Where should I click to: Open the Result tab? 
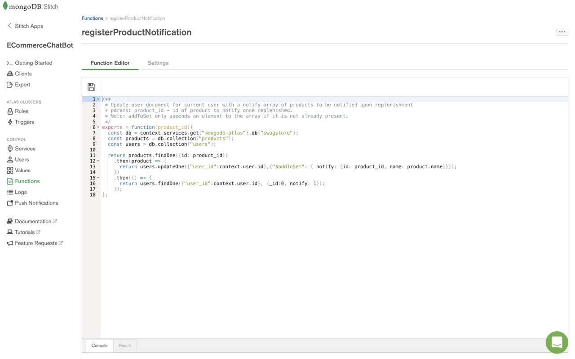[x=124, y=346]
